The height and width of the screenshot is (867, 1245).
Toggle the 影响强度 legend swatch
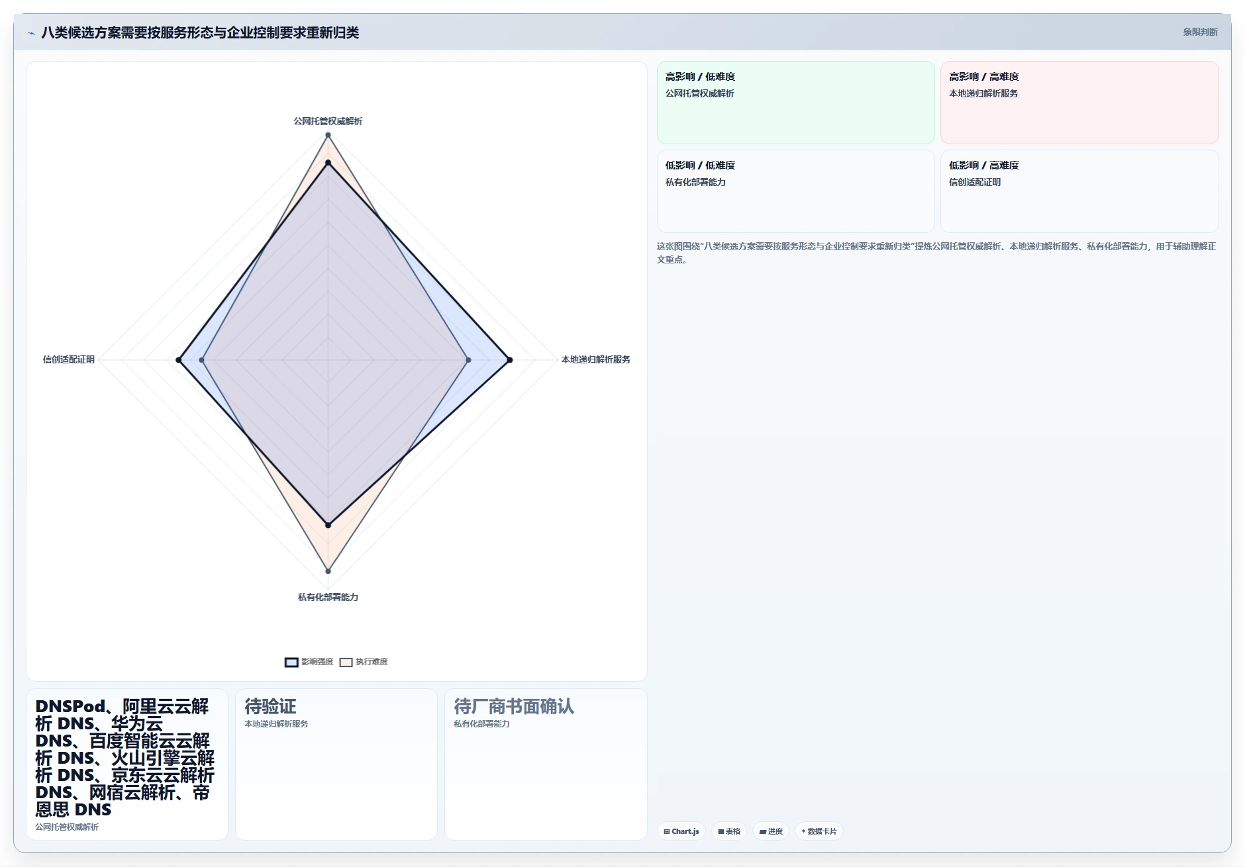[x=291, y=662]
